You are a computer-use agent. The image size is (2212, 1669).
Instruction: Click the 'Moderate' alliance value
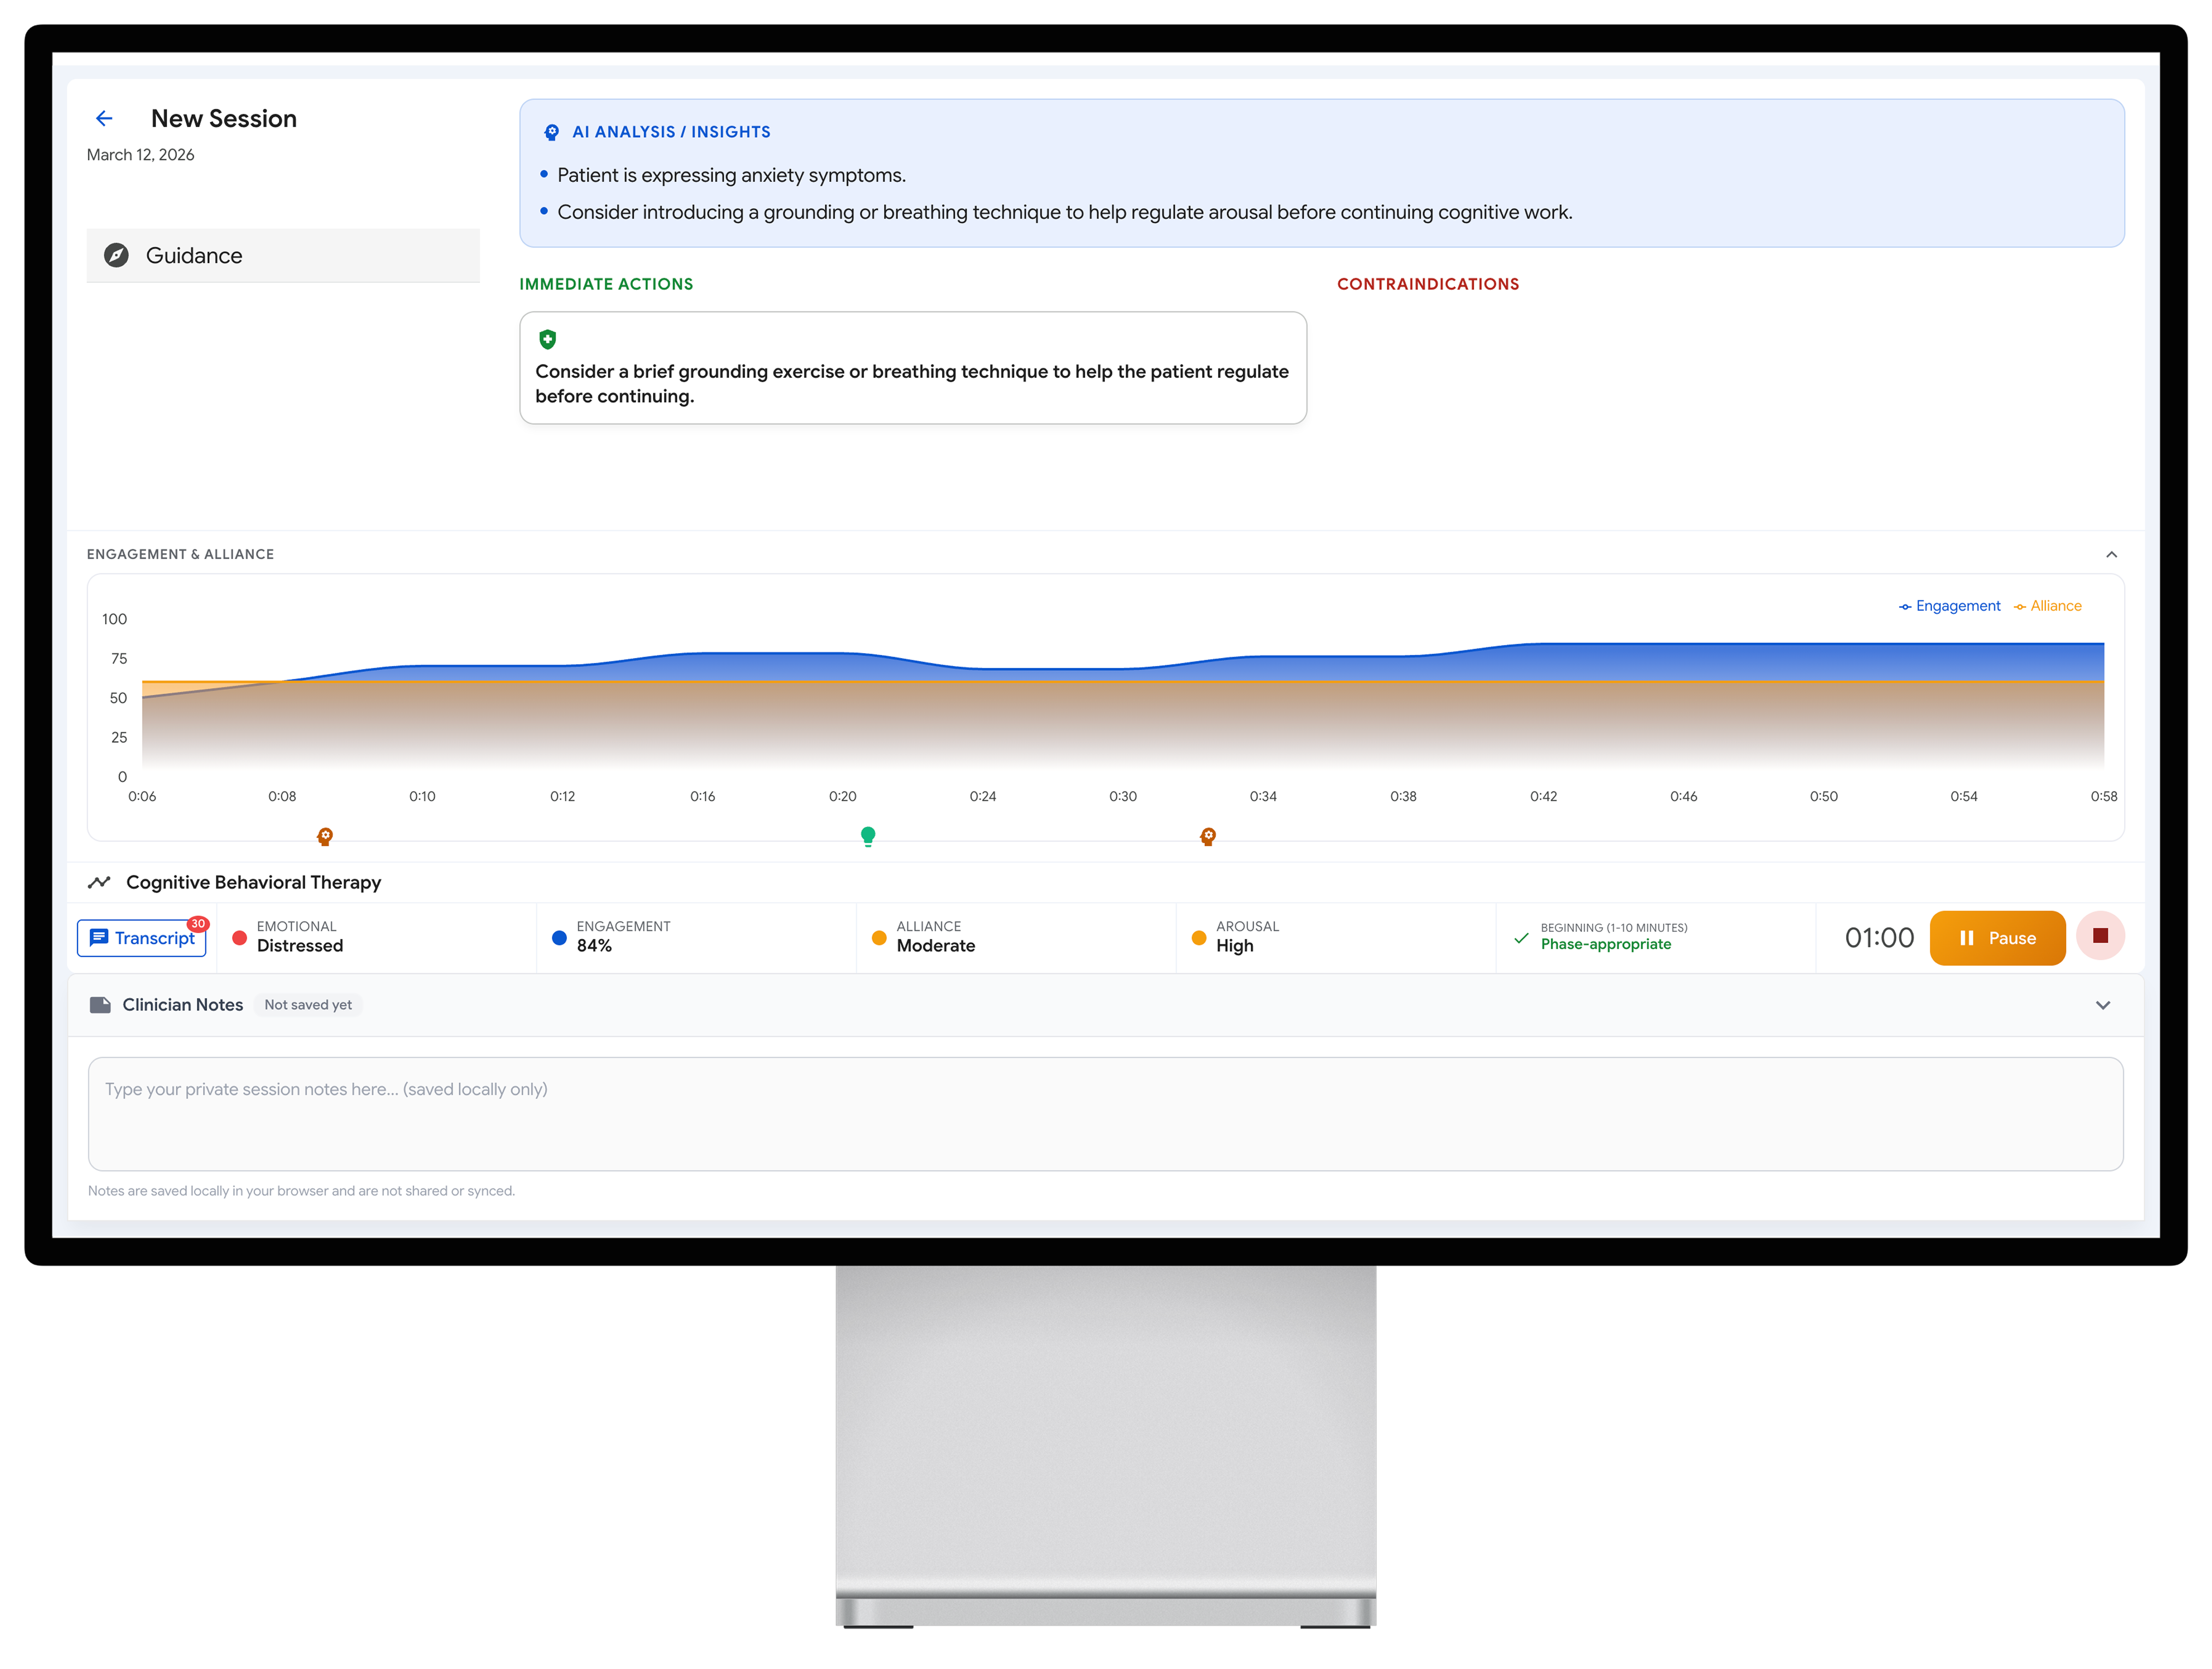click(936, 946)
